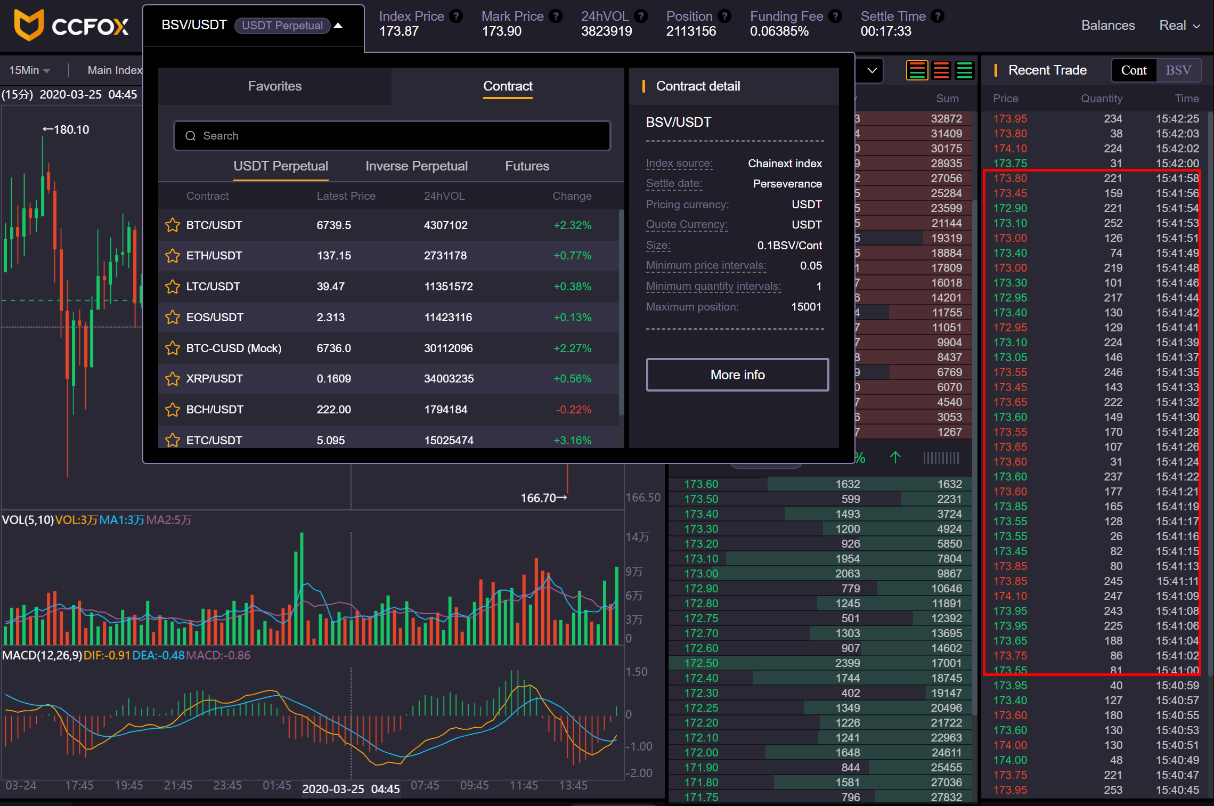Show bids-only green order book view
Screen dimensions: 1214x806
pyautogui.click(x=965, y=70)
